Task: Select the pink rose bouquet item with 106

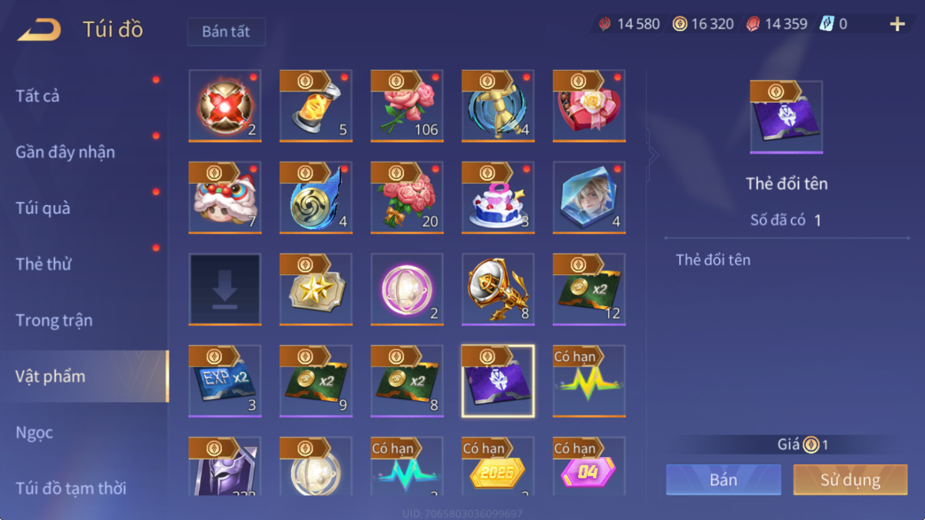Action: click(407, 105)
